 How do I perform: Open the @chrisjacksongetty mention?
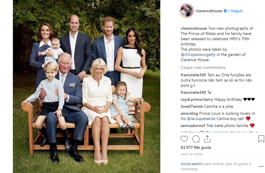click(198, 54)
